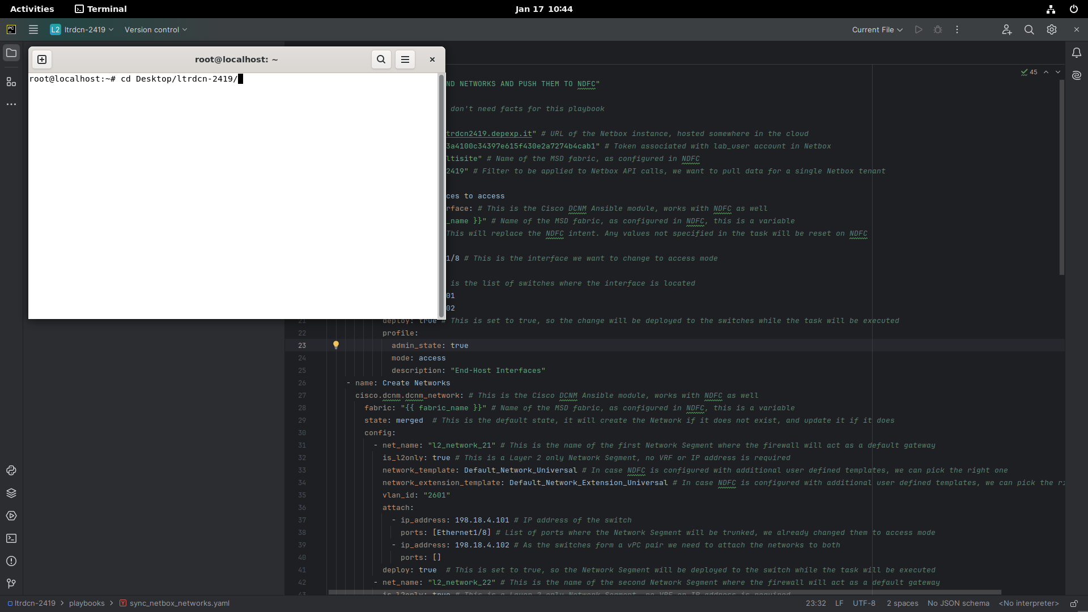This screenshot has height=612, width=1088.
Task: Open the Notifications bell panel
Action: click(1077, 53)
